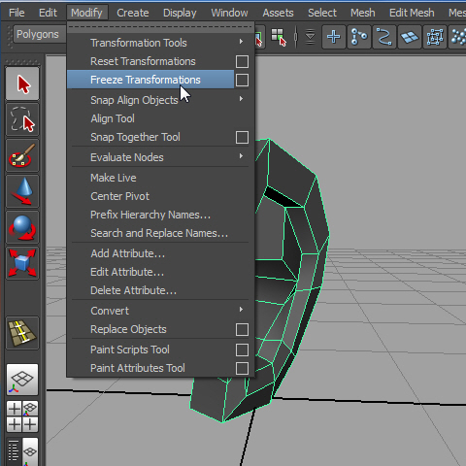
Task: Open Replace Objects option box
Action: [242, 329]
